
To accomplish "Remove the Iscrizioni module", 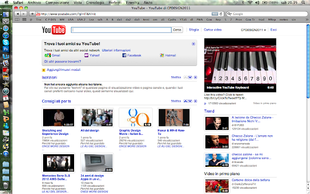I will (195, 78).
